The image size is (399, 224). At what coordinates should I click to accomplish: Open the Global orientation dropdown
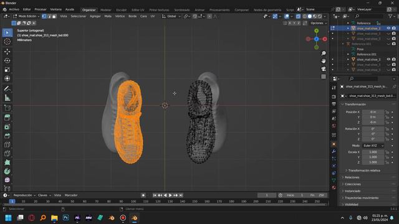(x=171, y=16)
